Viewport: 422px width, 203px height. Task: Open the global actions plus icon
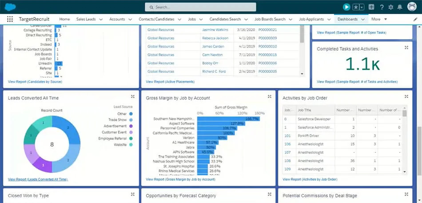pyautogui.click(x=371, y=7)
